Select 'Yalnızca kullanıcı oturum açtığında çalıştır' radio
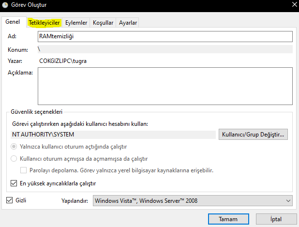This screenshot has height=227, width=299. [x=14, y=147]
